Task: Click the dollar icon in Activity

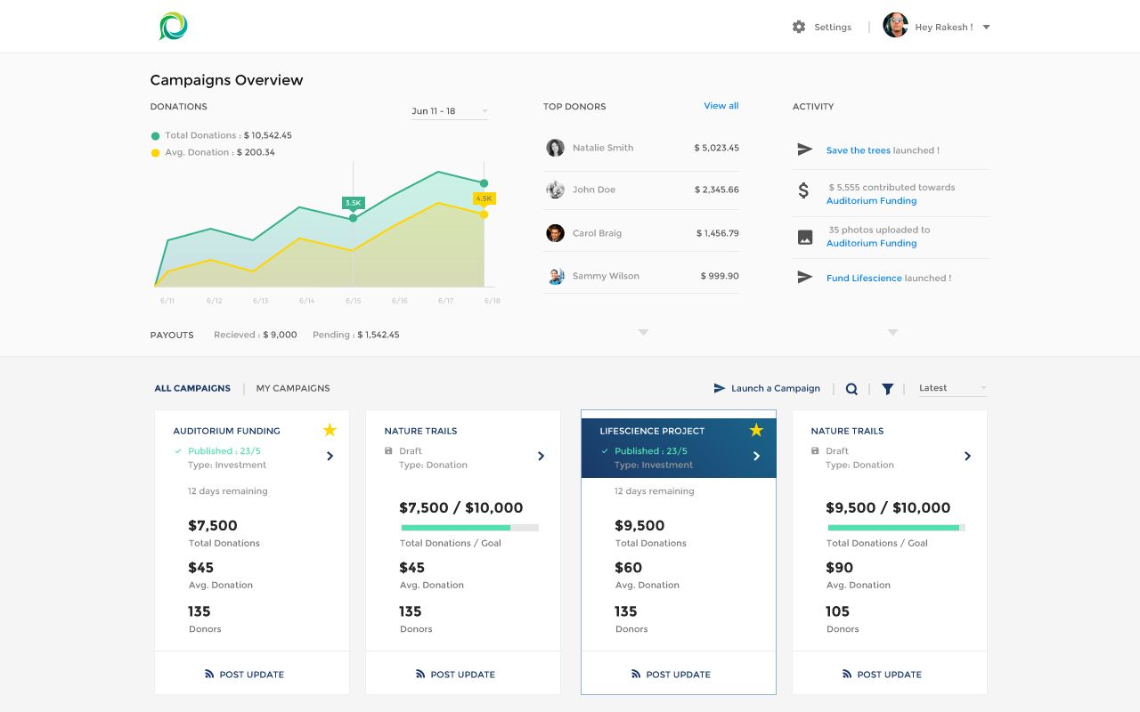Action: pyautogui.click(x=803, y=190)
